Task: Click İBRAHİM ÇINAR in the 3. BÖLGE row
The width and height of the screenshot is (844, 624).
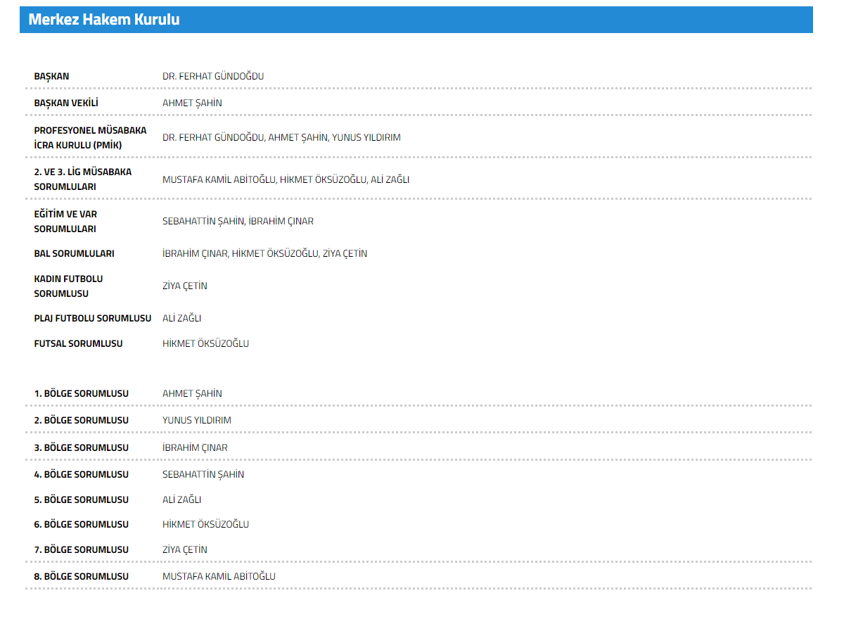Action: click(195, 447)
